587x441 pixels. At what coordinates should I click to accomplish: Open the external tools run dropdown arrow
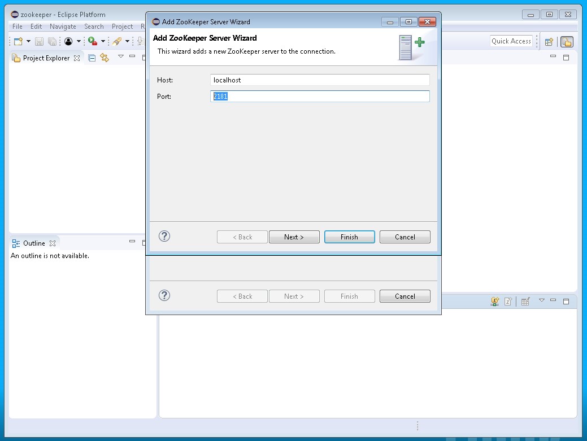click(103, 41)
